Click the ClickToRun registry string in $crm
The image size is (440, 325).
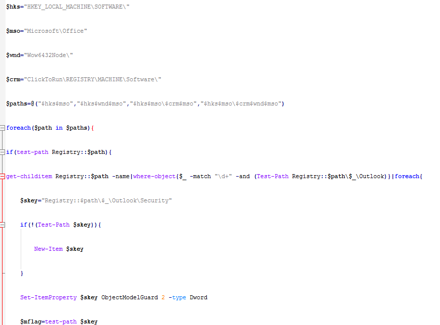tap(93, 79)
